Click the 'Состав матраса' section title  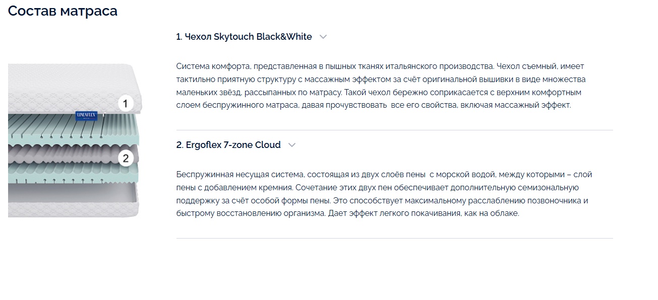point(63,11)
